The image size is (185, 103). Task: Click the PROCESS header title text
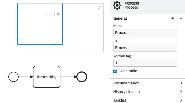(x=132, y=4)
